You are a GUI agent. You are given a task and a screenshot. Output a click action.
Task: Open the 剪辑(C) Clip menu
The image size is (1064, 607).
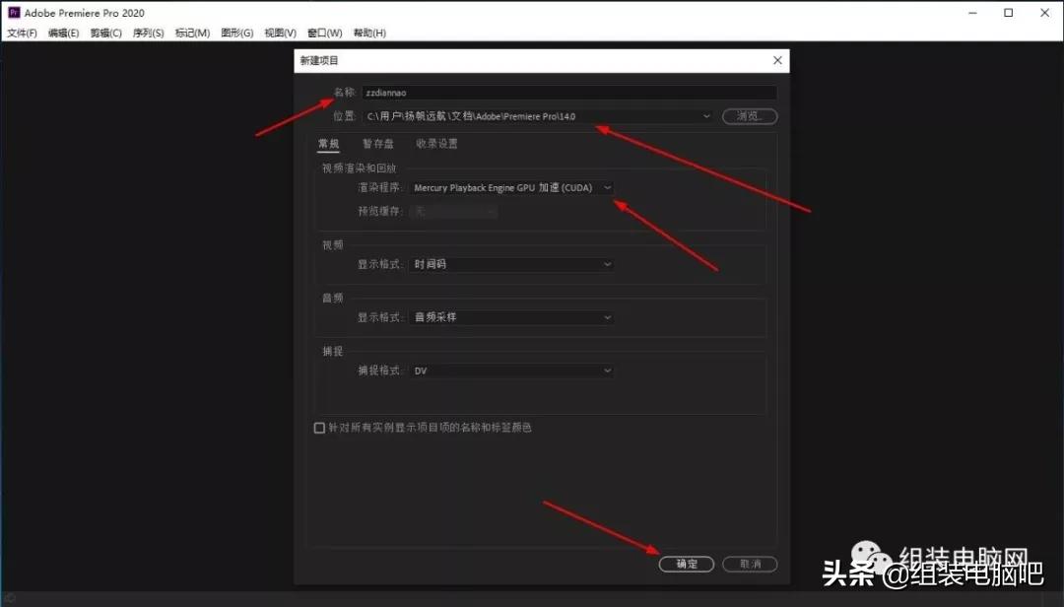tap(105, 33)
